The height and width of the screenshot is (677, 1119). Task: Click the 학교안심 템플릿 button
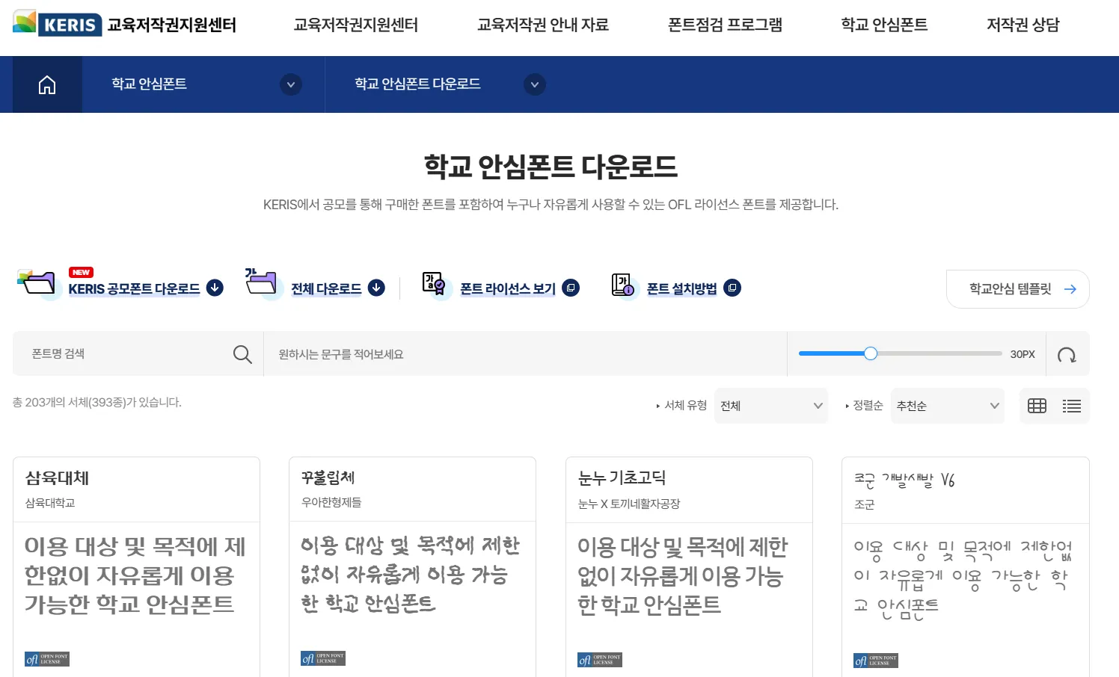pos(1017,289)
